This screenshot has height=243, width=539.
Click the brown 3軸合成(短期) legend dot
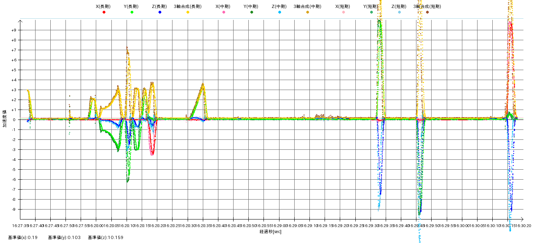tap(427, 12)
